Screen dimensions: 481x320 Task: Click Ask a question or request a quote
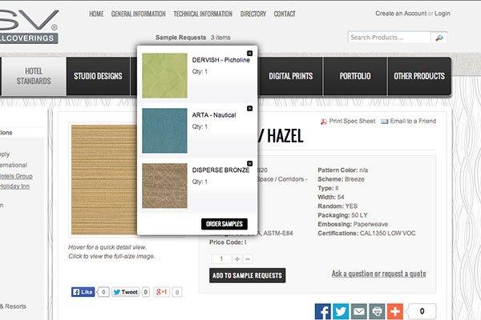(x=378, y=274)
